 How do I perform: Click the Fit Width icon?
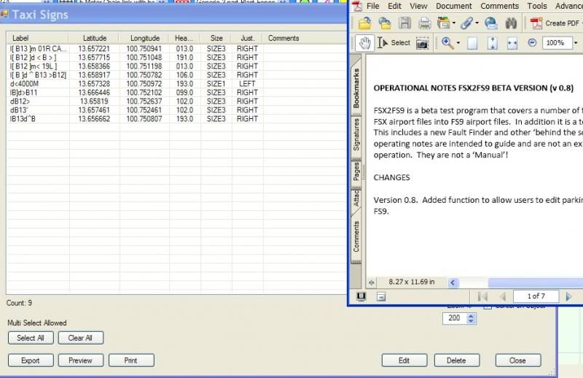(512, 43)
